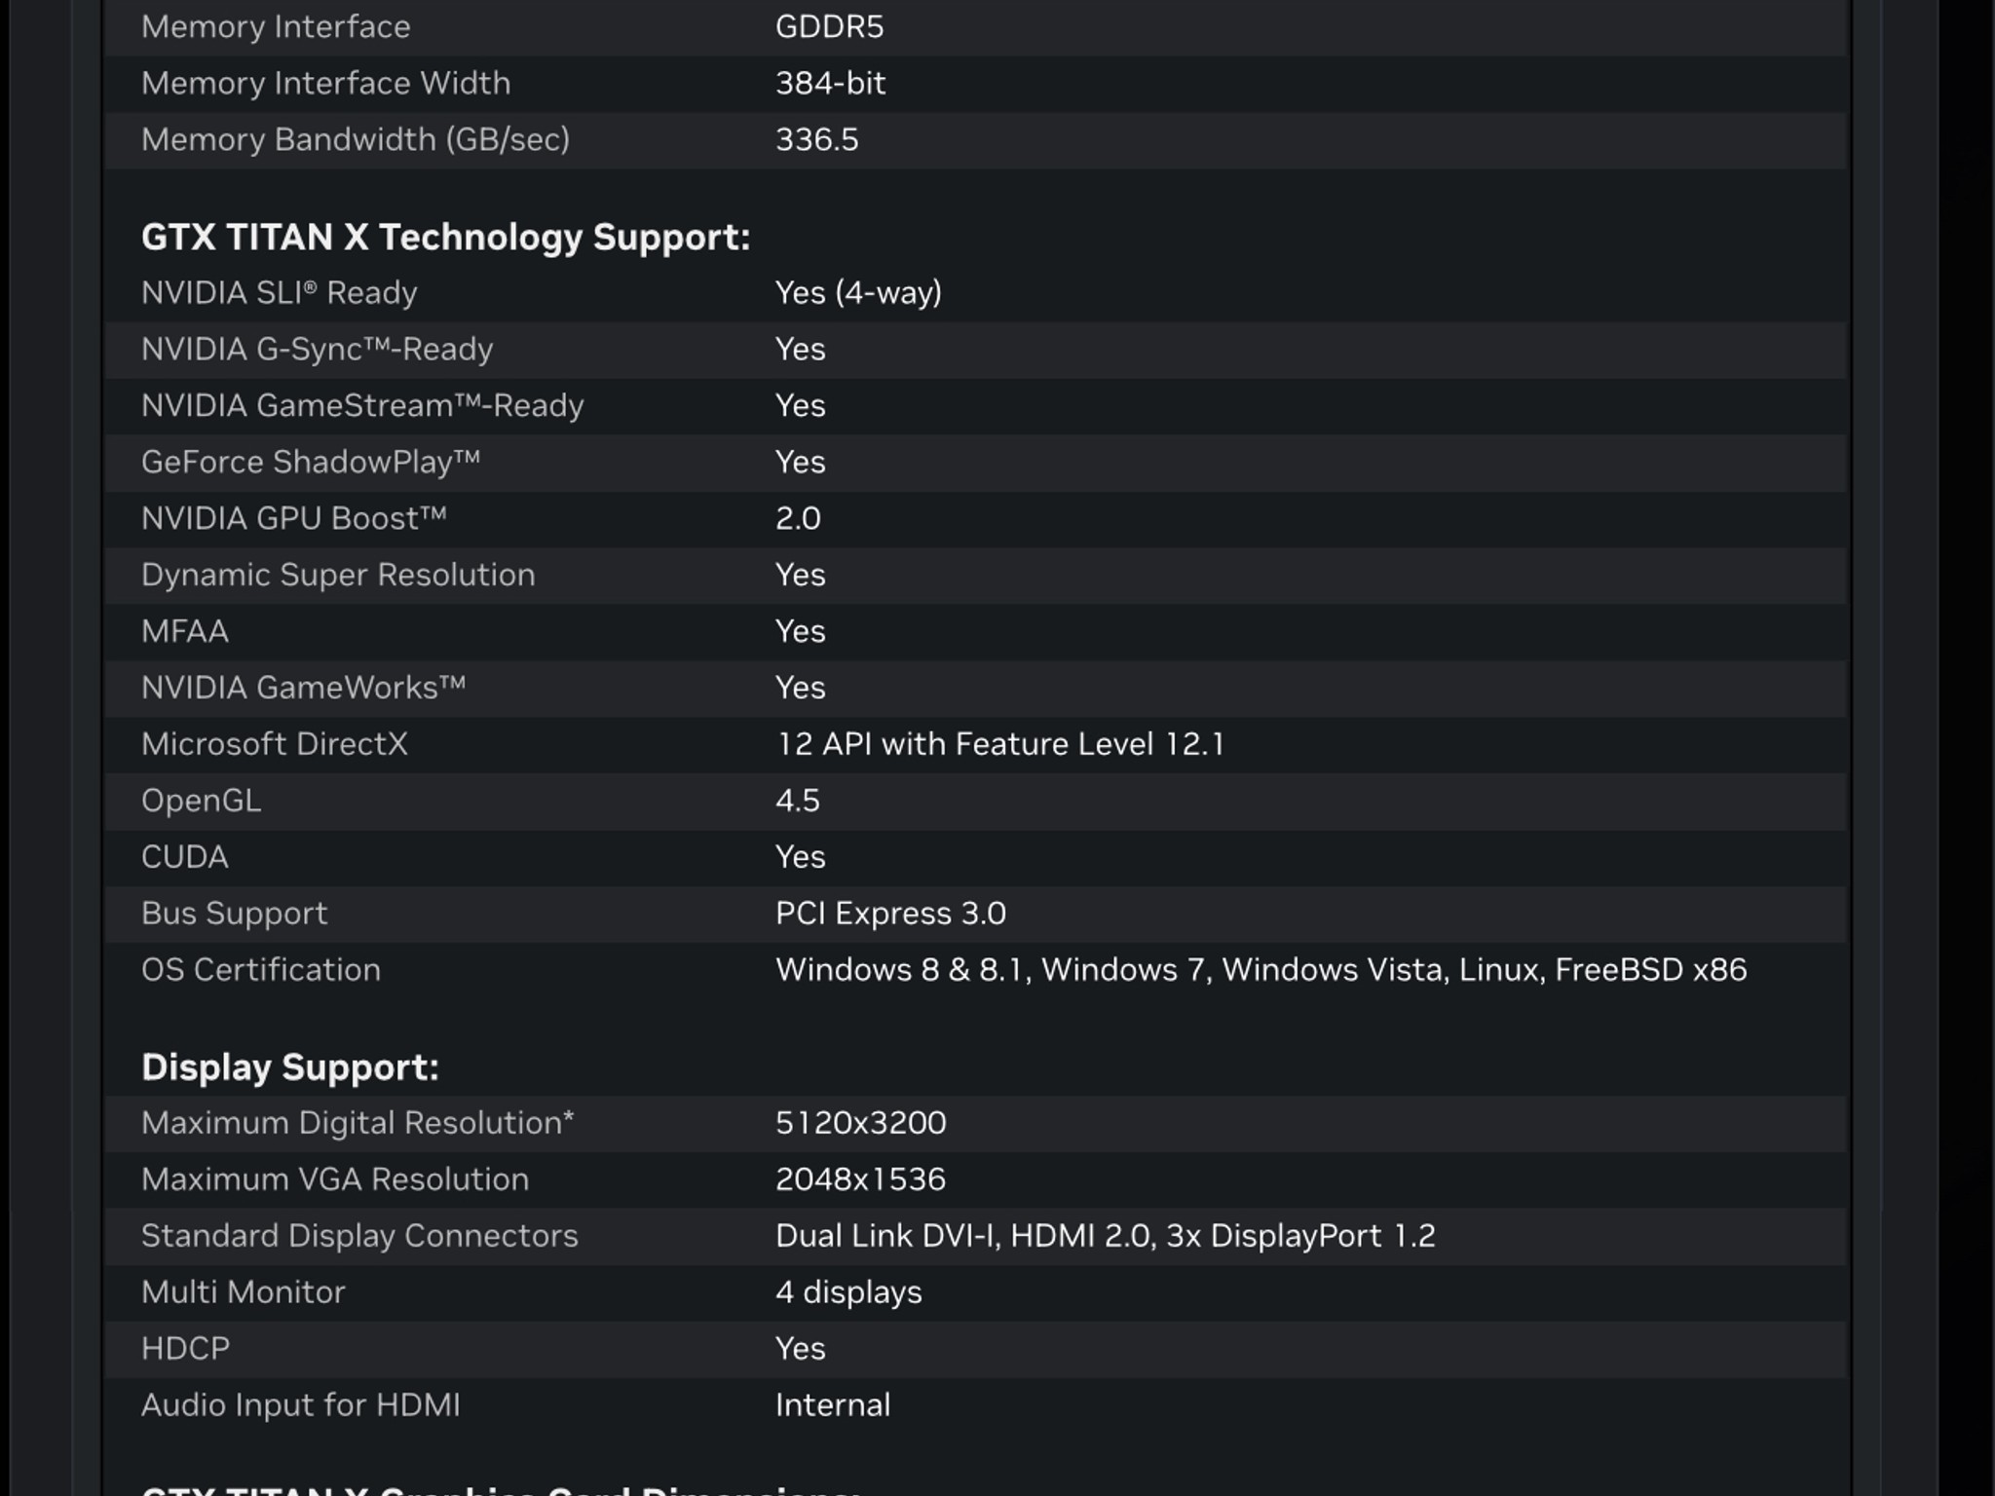Select the GPU Boost 2.0 value
Image resolution: width=1995 pixels, height=1496 pixels.
[798, 519]
